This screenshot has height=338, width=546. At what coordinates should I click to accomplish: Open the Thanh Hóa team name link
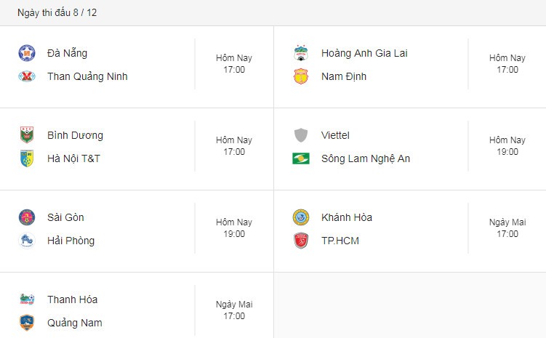click(x=72, y=299)
